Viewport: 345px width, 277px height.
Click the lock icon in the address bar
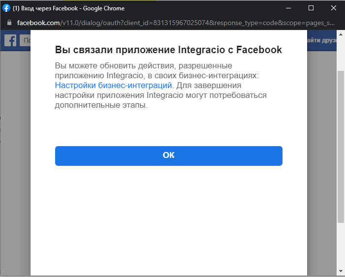[9, 23]
